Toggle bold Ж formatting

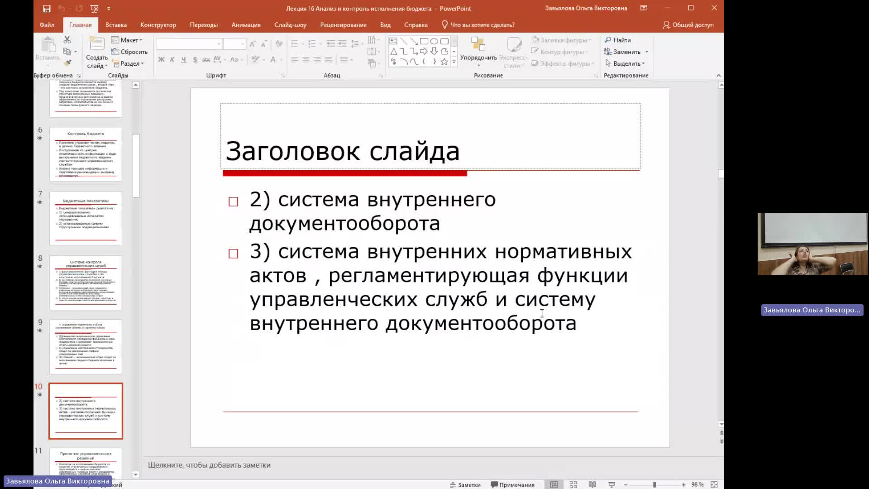161,59
